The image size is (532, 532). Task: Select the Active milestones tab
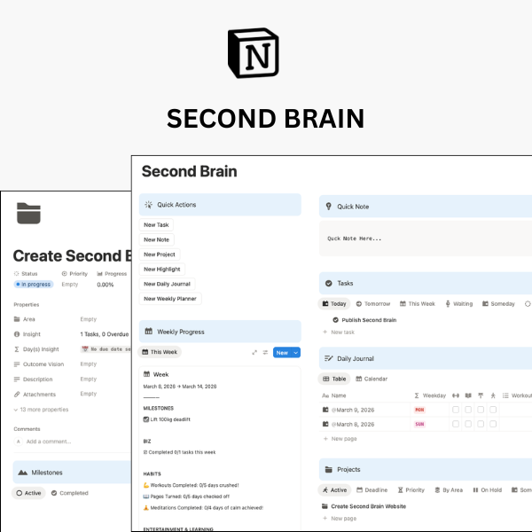point(28,493)
